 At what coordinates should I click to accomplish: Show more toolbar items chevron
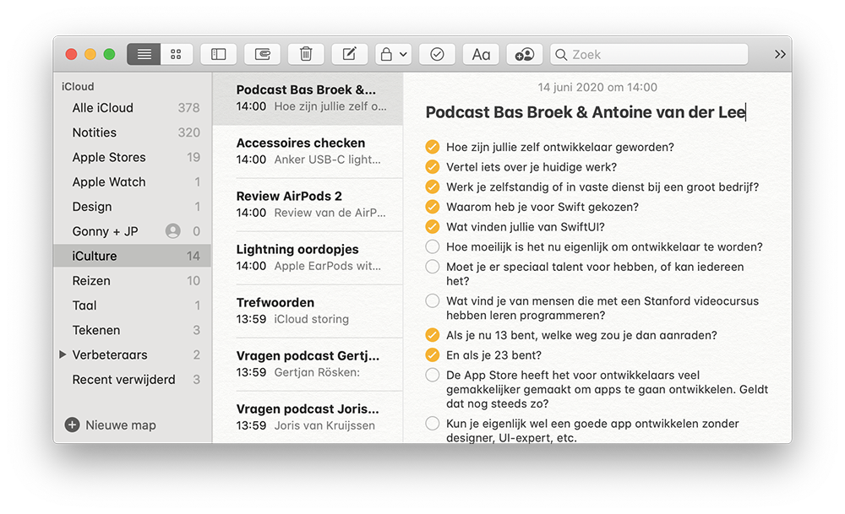(x=780, y=54)
